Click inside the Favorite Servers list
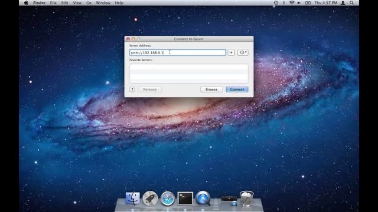Screen dimensions: 378x212 (x=189, y=73)
